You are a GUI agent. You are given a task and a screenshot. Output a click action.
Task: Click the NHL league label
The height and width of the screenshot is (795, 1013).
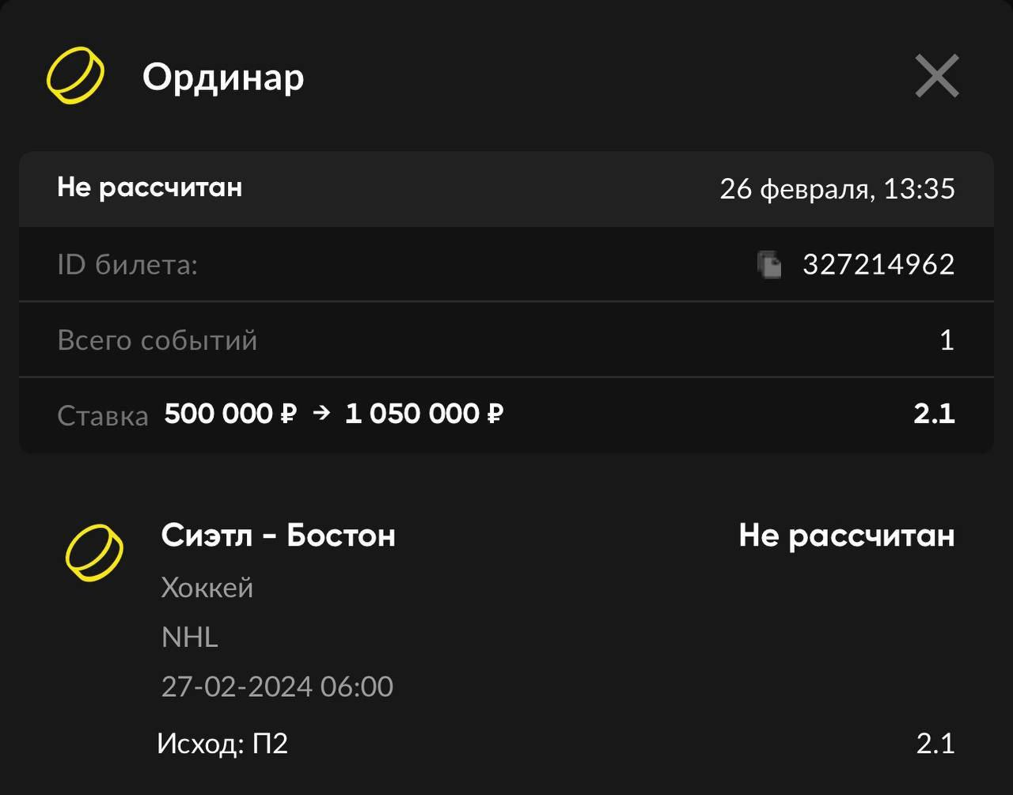[190, 637]
